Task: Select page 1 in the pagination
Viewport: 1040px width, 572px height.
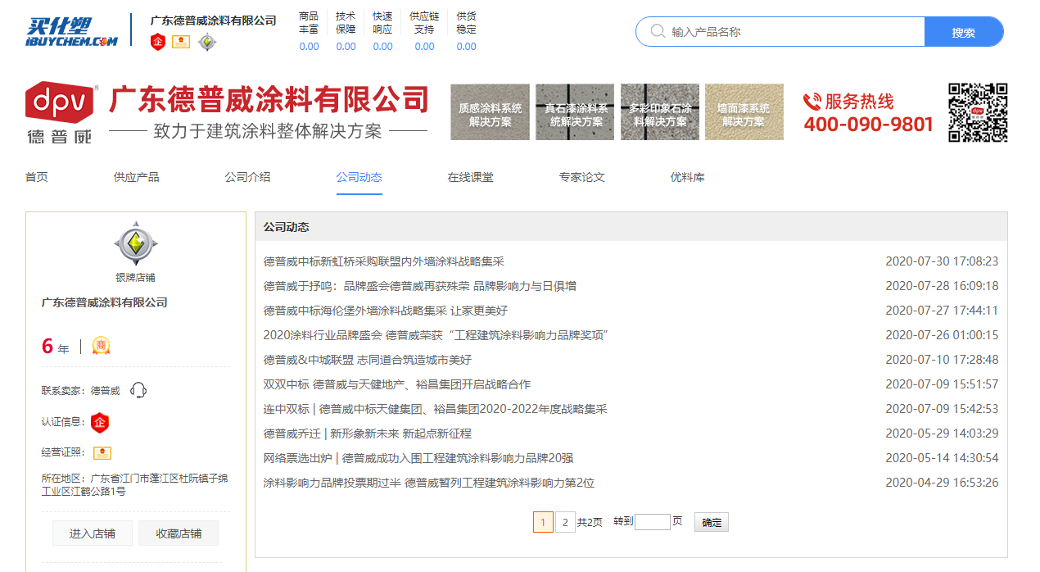Action: 543,522
